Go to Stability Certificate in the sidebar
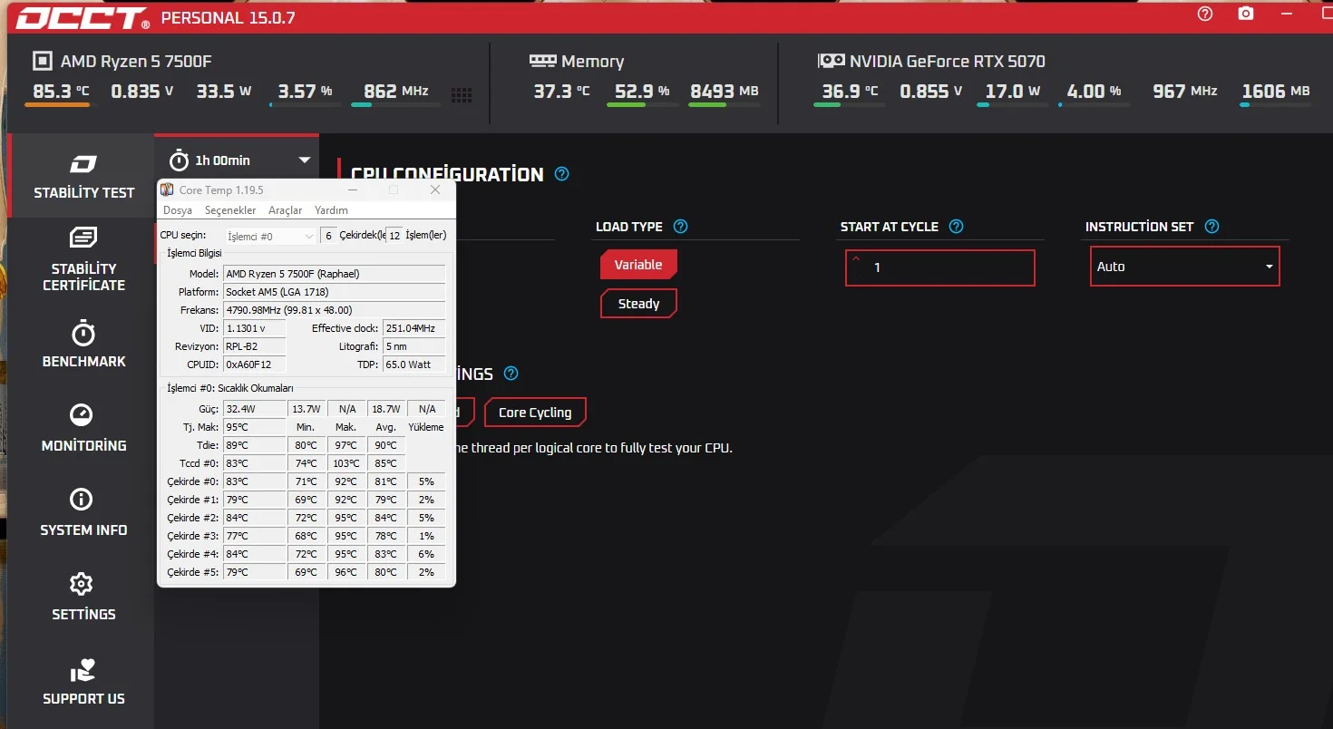 pos(83,260)
